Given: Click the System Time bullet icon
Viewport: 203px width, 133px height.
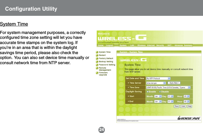Looking at the screenshot, I should (x=97, y=52).
